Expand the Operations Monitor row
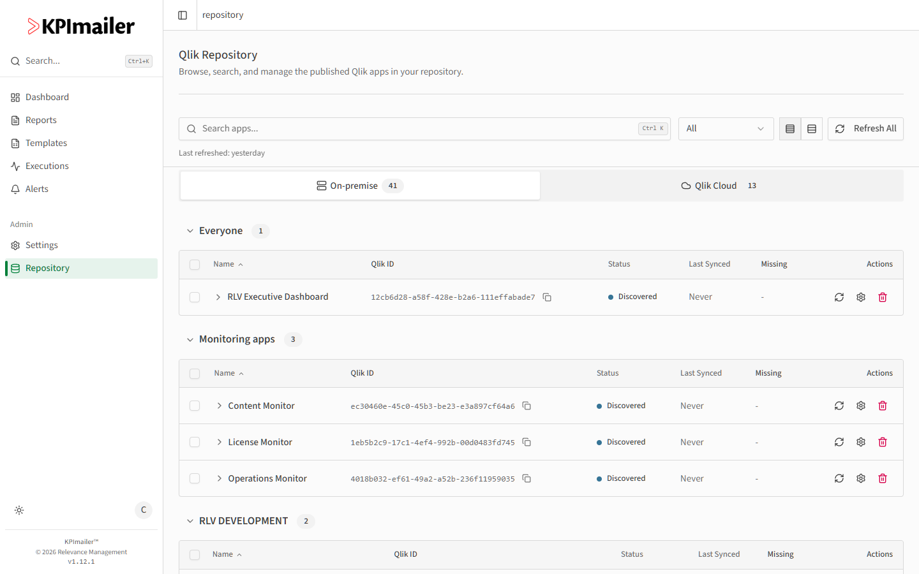Viewport: 919px width, 574px height. 219,478
